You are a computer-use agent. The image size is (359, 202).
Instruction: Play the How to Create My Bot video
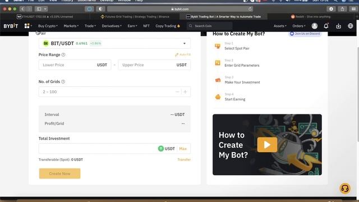tap(267, 145)
